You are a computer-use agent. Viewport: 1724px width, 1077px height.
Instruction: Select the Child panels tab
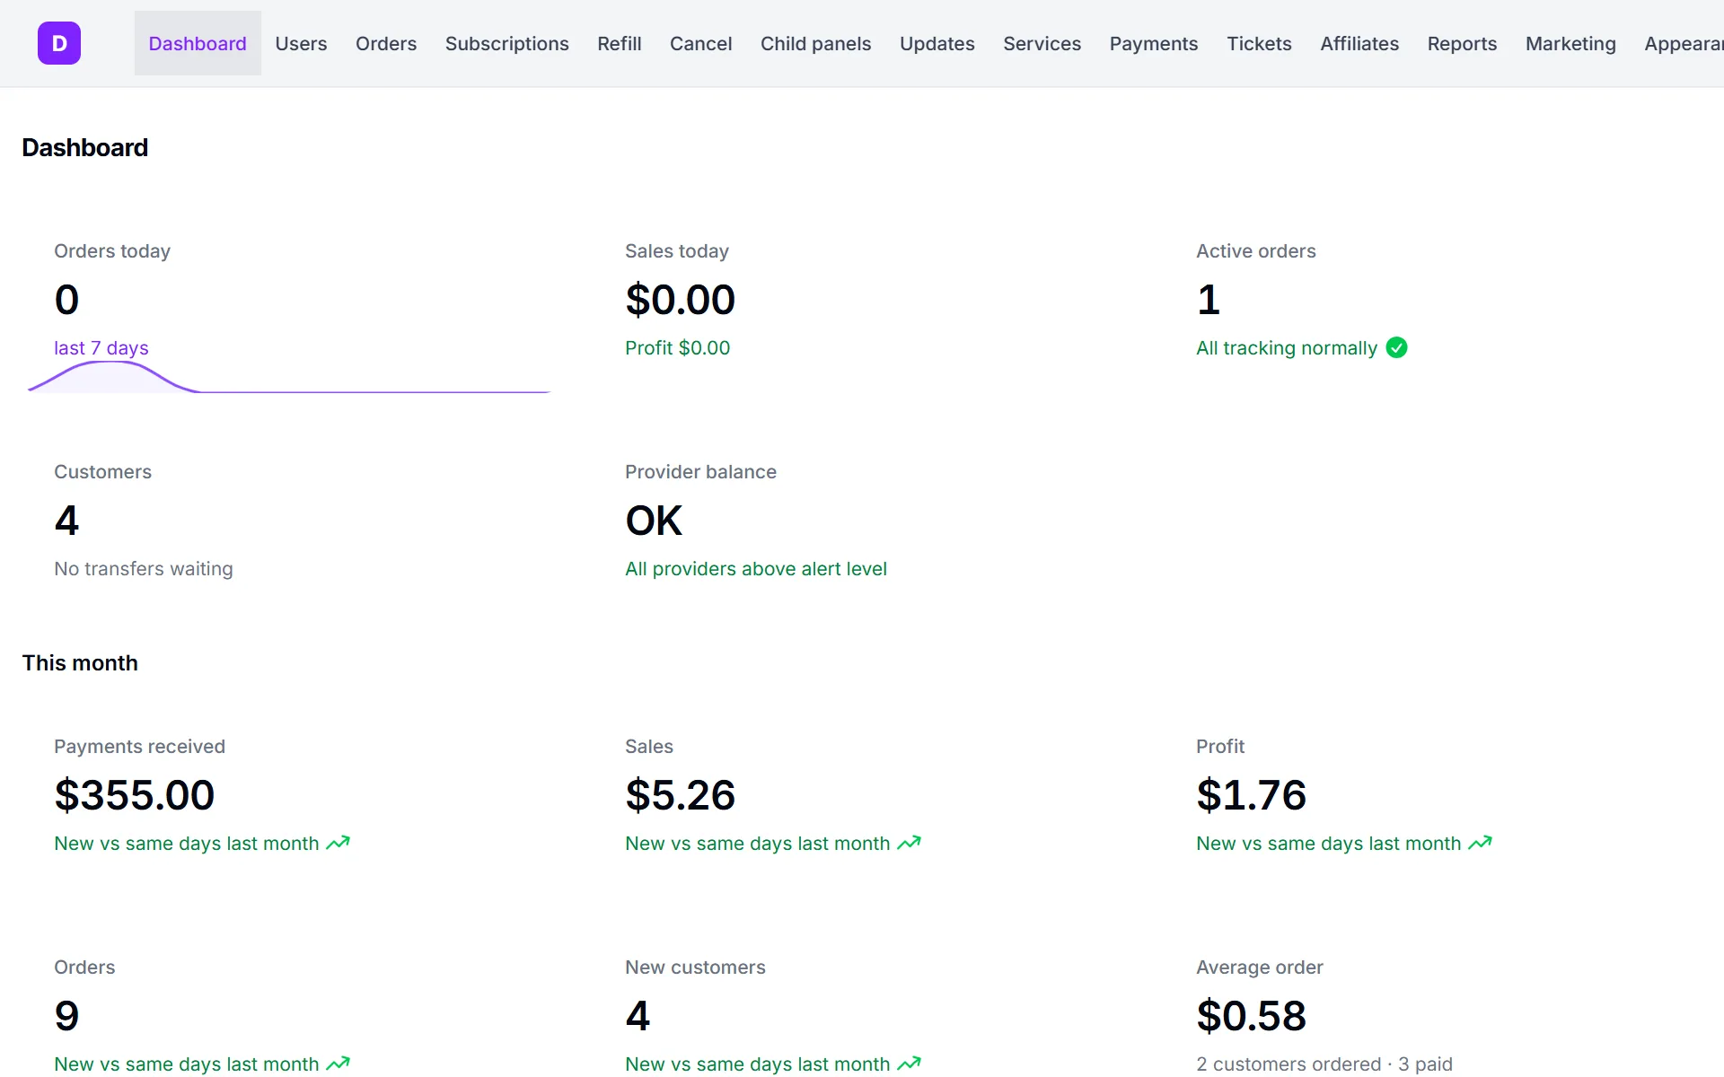coord(816,43)
